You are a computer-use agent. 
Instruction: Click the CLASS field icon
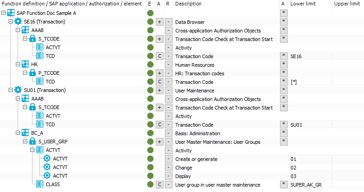(40, 184)
